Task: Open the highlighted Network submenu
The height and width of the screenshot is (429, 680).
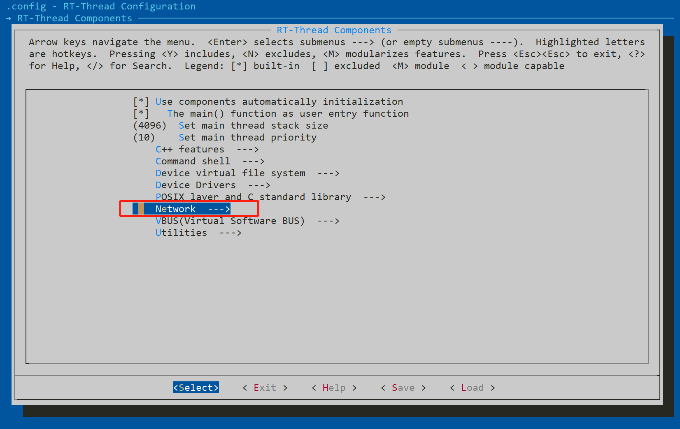Action: coord(182,209)
